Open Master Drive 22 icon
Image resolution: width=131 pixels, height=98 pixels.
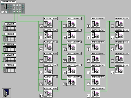point(119,35)
